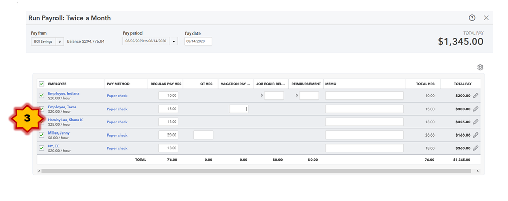Edit regular pay hours for Miller, Jenny

tap(168, 135)
